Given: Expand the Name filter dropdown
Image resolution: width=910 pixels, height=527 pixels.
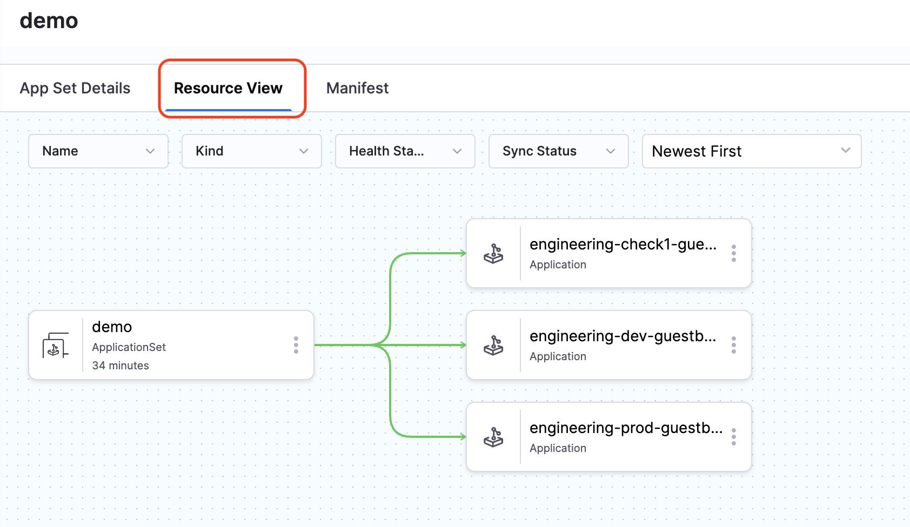Looking at the screenshot, I should 98,151.
